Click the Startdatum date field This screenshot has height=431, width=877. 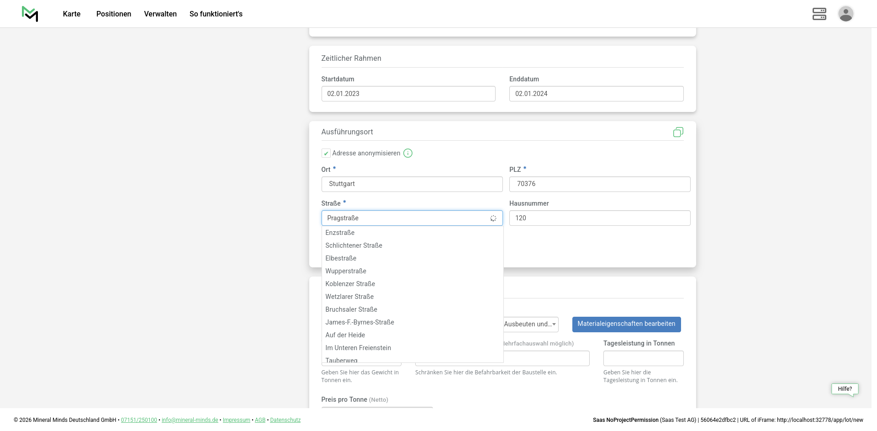tap(408, 94)
